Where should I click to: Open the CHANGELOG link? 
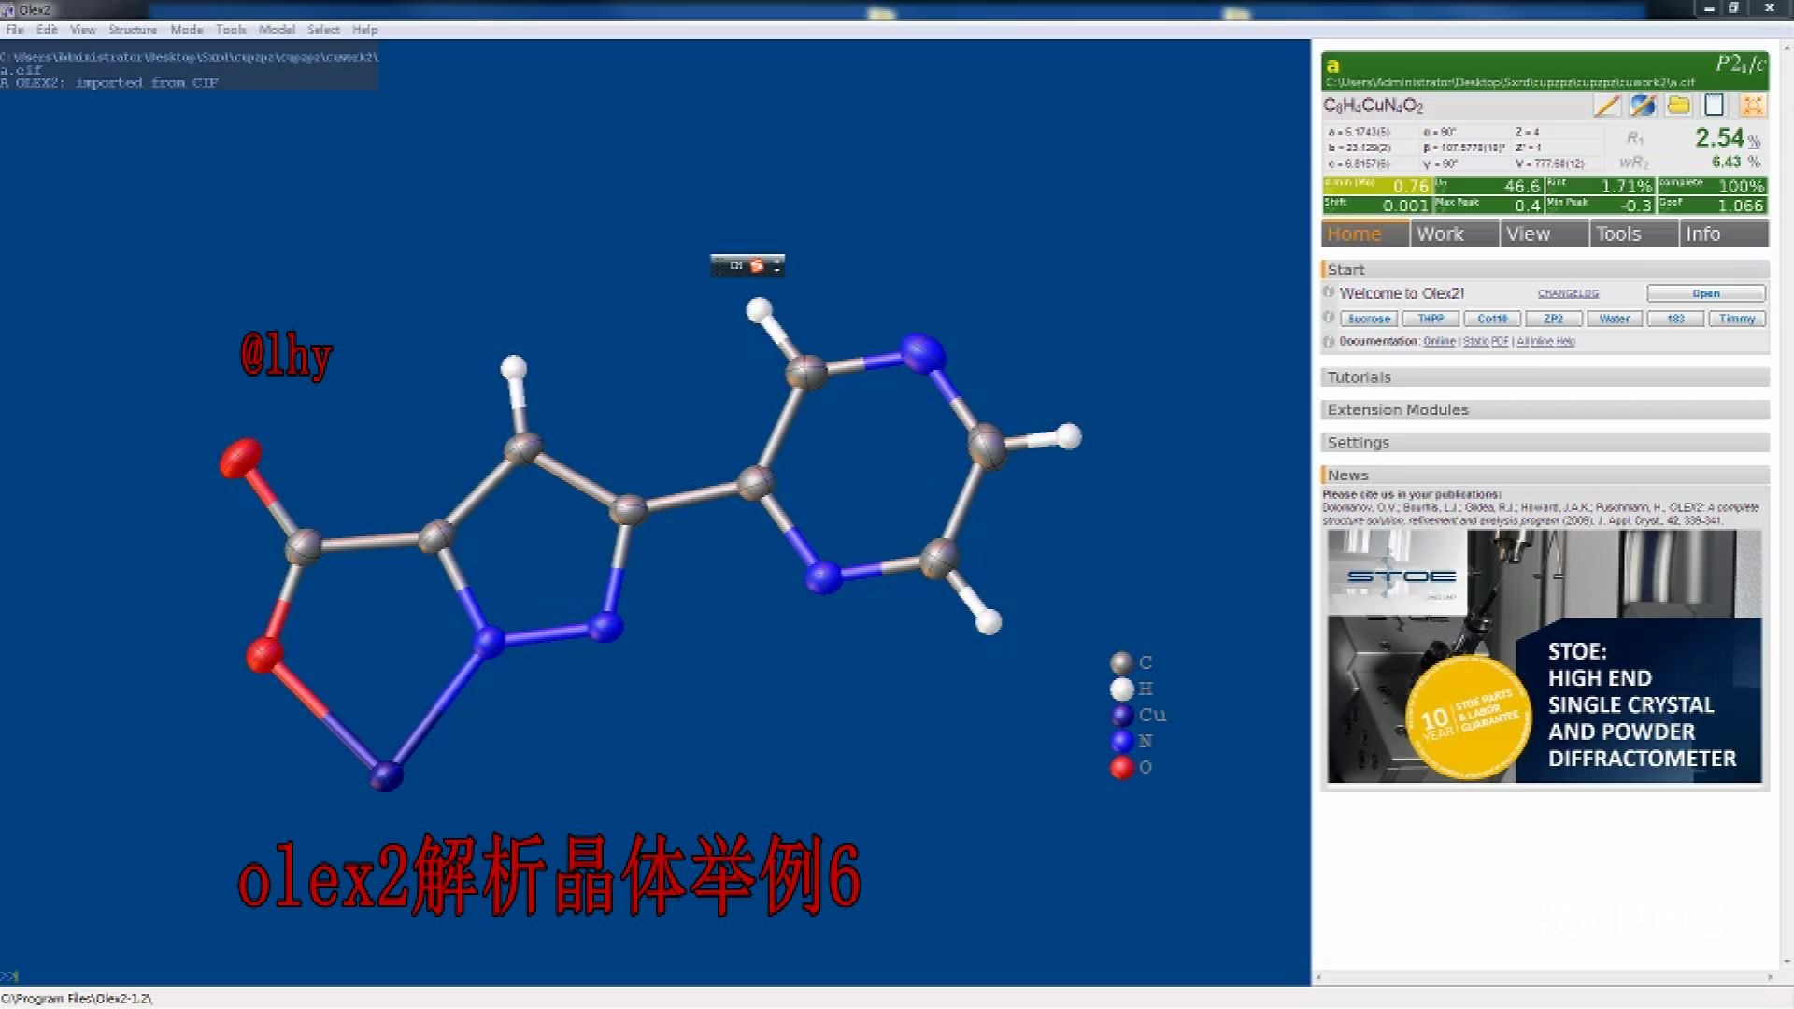1567,292
